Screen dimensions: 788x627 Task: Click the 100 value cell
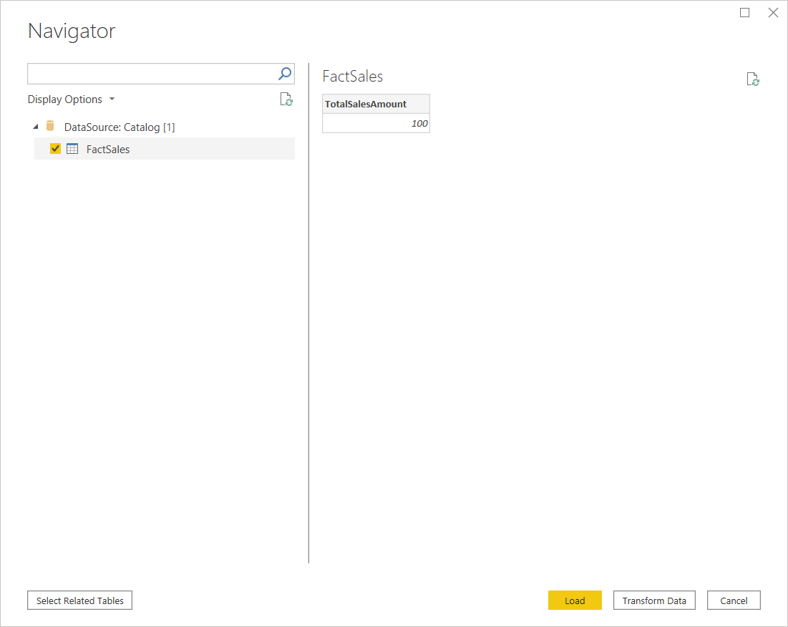(376, 123)
